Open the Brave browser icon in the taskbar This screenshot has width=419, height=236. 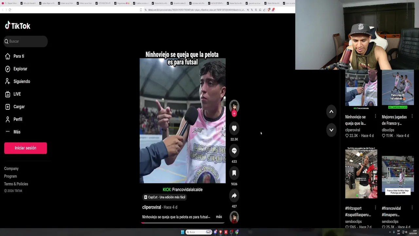coord(220,232)
